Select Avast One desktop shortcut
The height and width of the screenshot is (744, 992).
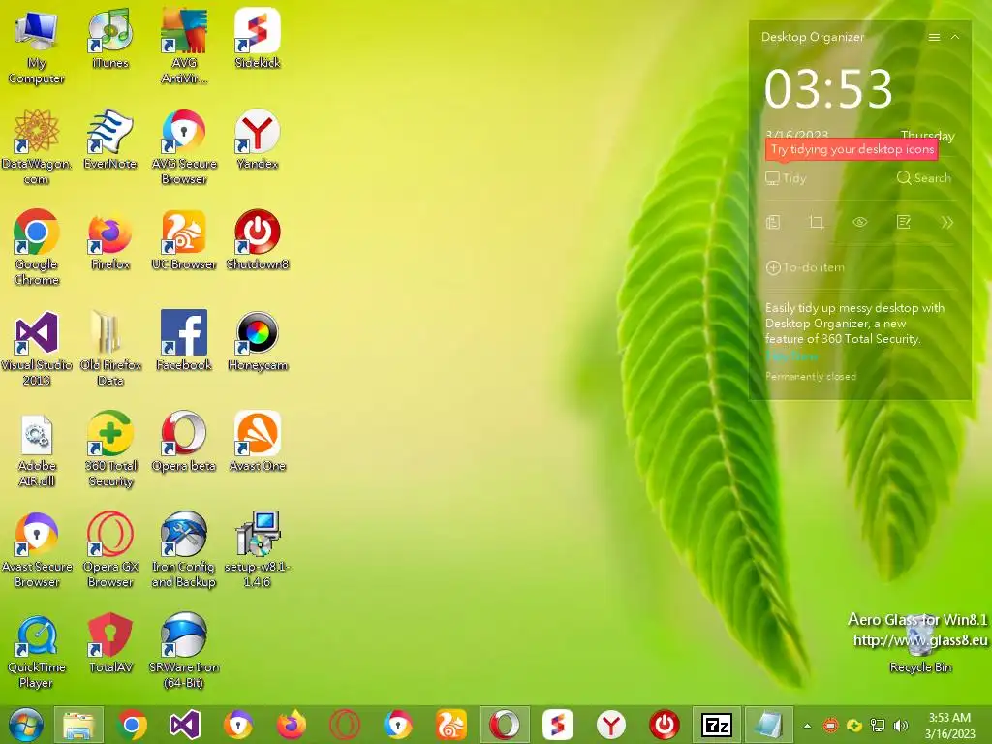[258, 442]
